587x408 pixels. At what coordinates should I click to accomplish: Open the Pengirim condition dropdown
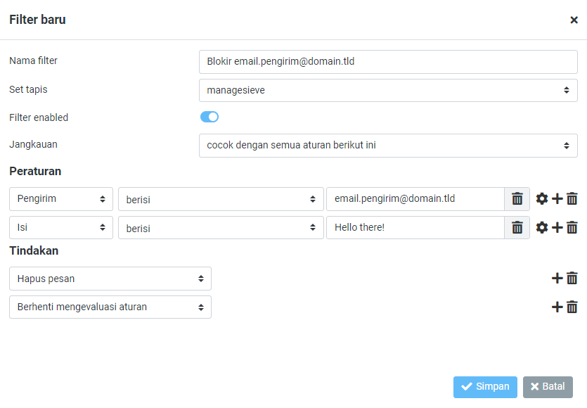coord(60,199)
